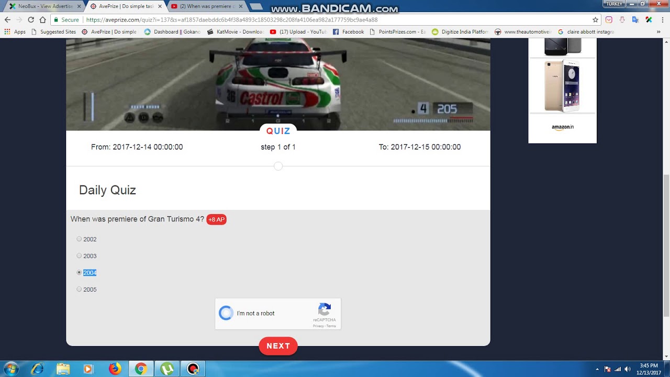670x377 pixels.
Task: Open the volume speaker tray icon
Action: tap(628, 369)
